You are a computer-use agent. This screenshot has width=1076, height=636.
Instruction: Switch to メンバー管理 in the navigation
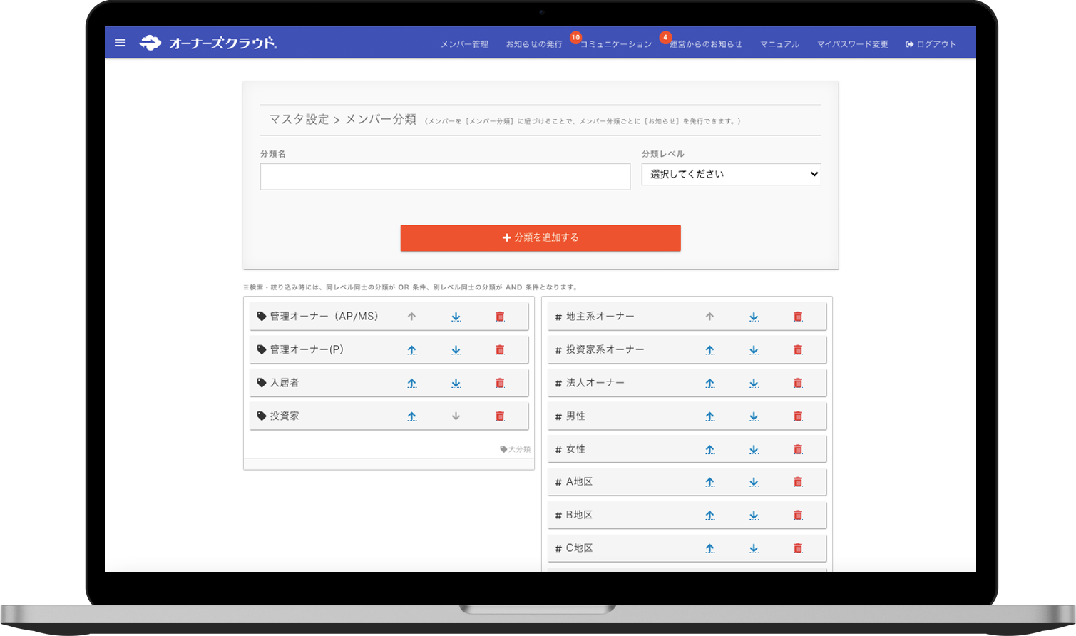(x=464, y=43)
